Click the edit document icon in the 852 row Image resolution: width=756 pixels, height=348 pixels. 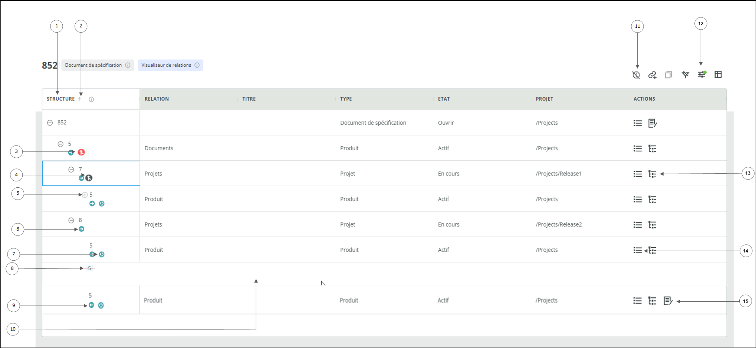pyautogui.click(x=653, y=123)
